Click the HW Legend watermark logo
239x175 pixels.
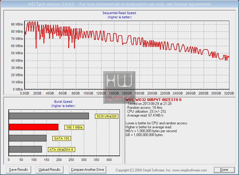[x=119, y=87]
